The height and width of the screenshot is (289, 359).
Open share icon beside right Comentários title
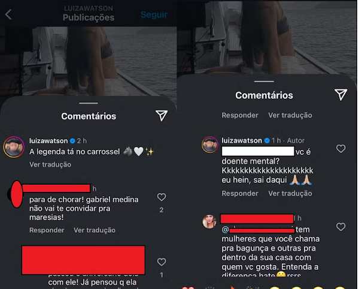[x=340, y=95]
